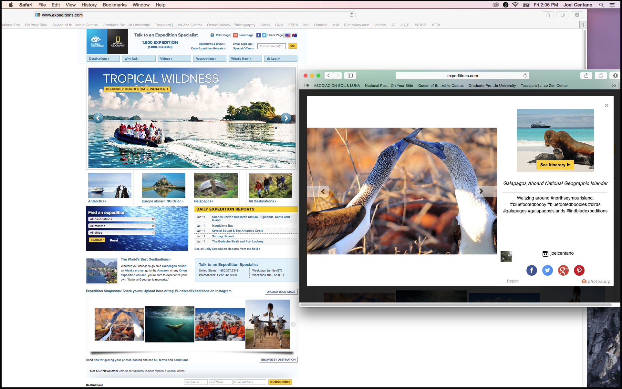Open Top Sites grid in favorites bar

point(306,86)
